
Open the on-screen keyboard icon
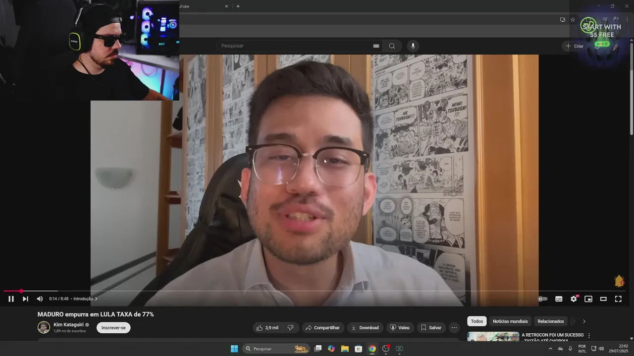(376, 46)
